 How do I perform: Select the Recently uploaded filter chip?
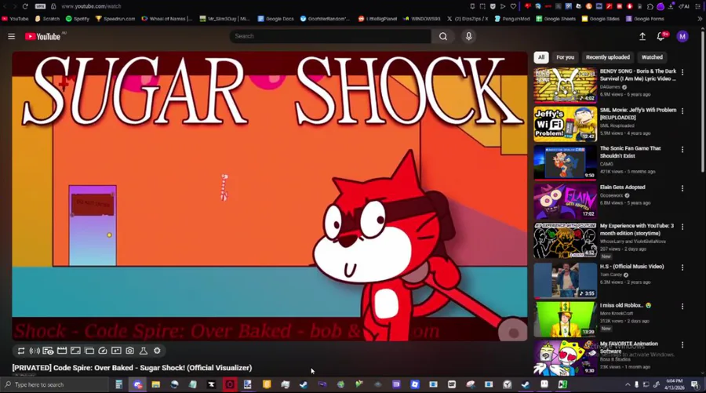coord(608,57)
